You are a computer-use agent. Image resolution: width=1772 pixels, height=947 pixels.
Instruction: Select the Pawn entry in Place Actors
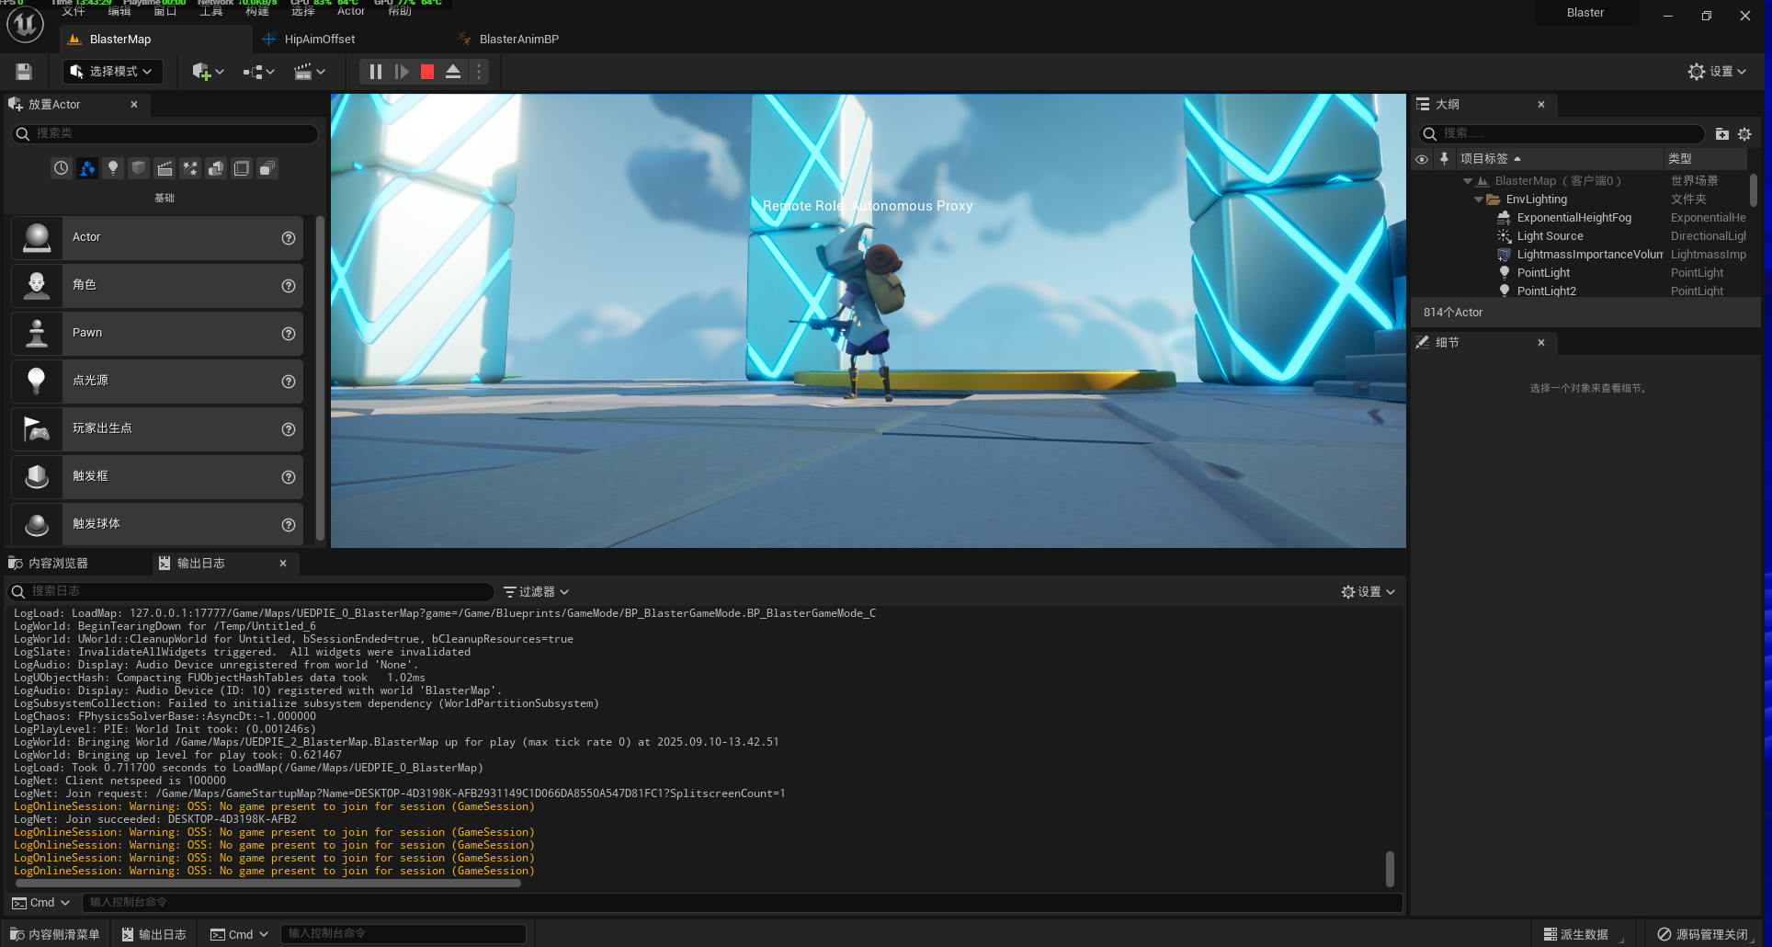157,334
